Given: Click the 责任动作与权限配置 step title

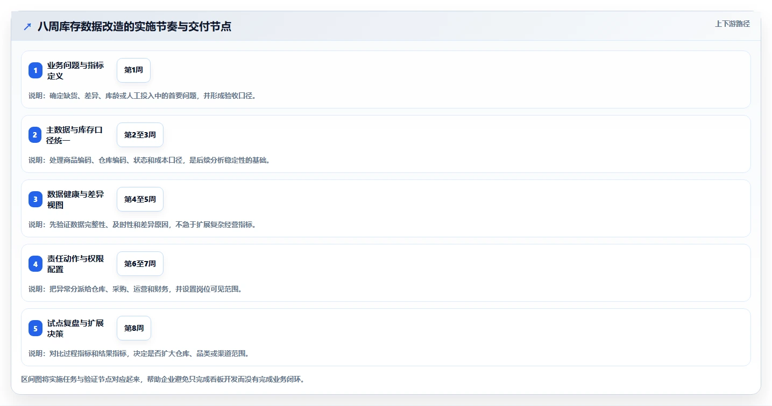Looking at the screenshot, I should tap(75, 264).
